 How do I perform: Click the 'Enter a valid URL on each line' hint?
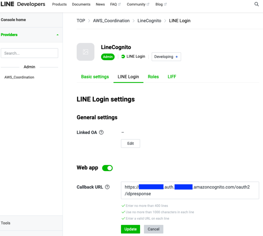tap(147, 219)
